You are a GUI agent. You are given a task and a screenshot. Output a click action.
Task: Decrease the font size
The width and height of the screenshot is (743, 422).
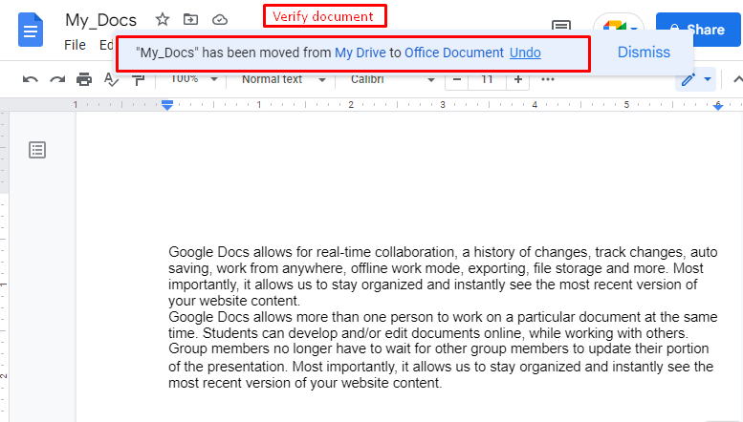[x=457, y=79]
